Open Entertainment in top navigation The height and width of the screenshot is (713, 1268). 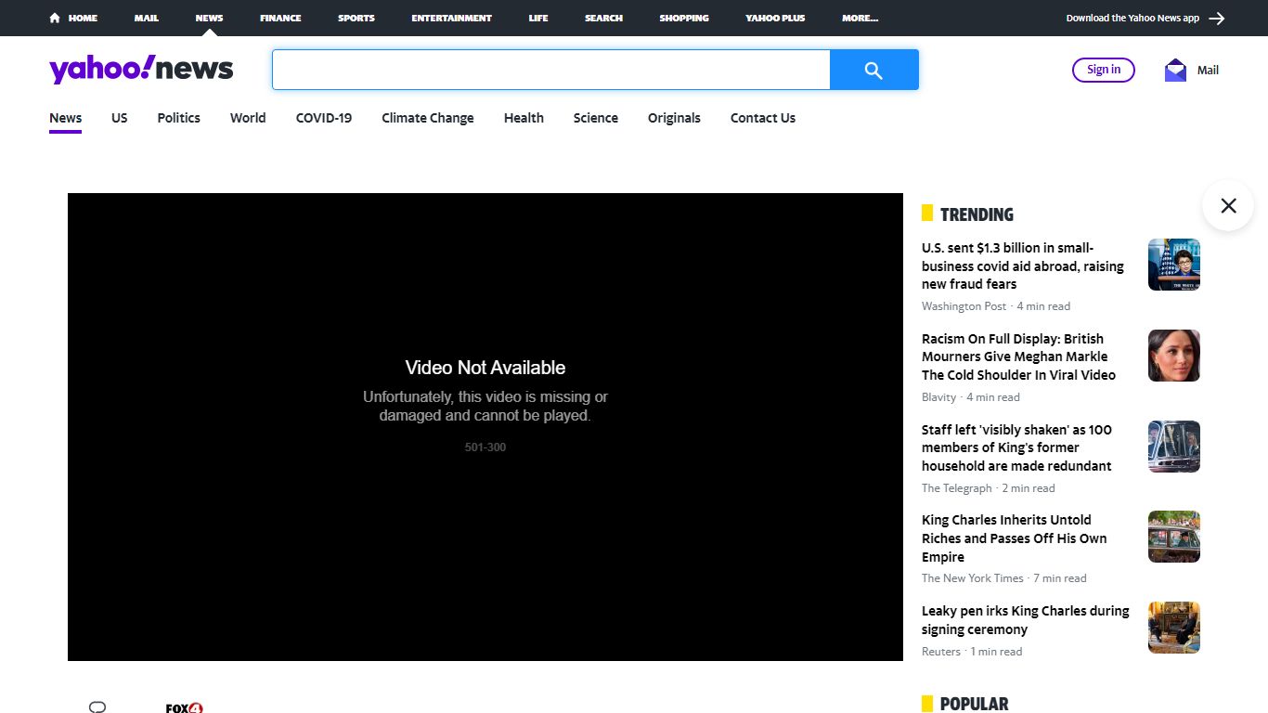tap(451, 18)
